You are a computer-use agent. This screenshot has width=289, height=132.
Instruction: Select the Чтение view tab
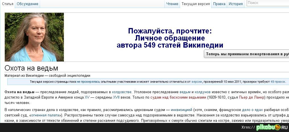click(x=172, y=4)
